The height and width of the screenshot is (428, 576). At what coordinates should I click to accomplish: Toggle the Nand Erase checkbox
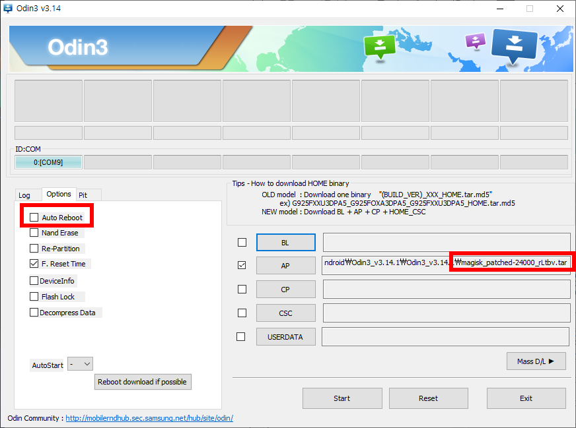(34, 233)
